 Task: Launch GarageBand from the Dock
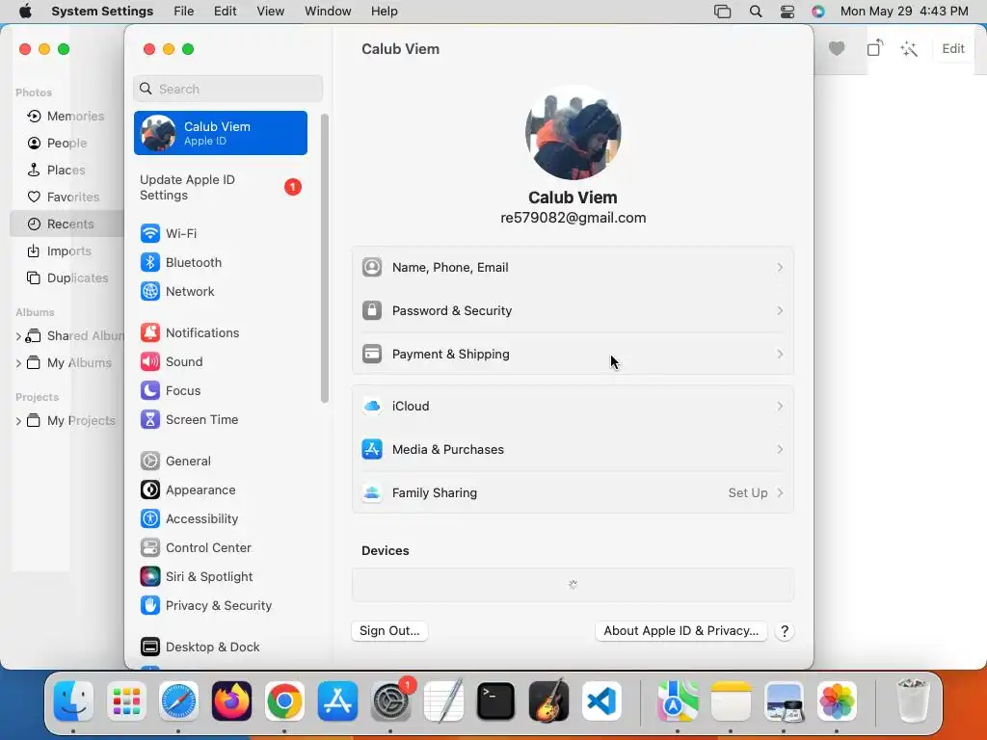[548, 701]
